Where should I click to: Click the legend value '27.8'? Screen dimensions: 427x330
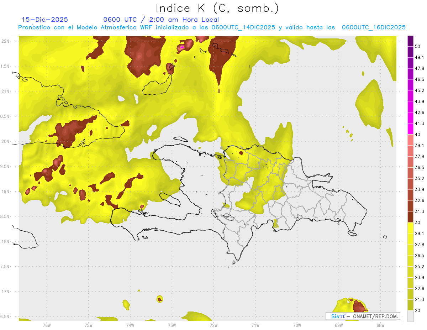(x=420, y=245)
